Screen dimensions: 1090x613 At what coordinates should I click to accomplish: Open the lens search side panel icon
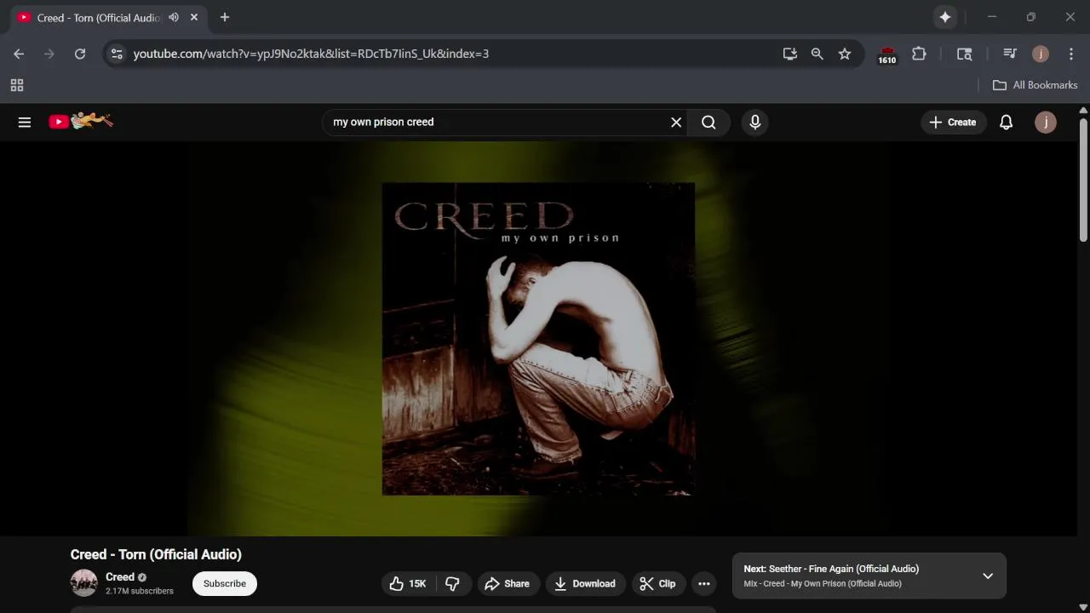tap(965, 54)
